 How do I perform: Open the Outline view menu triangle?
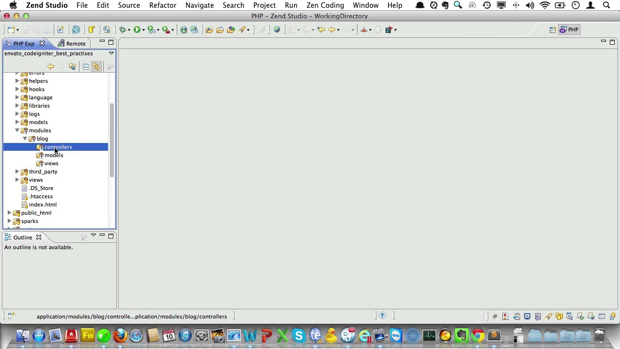point(93,236)
